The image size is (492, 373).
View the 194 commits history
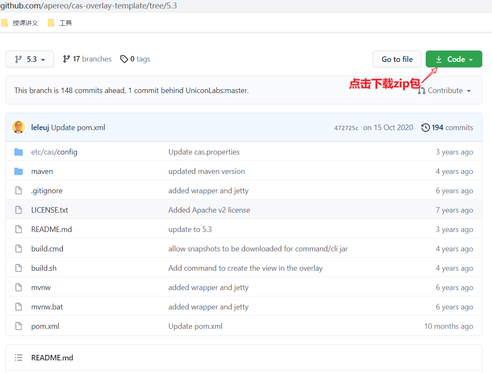tap(447, 128)
